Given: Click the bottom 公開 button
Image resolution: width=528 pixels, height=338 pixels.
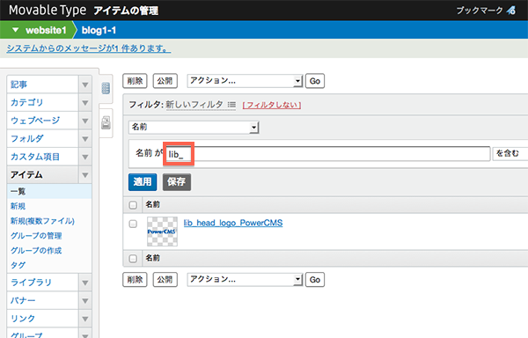Looking at the screenshot, I should click(x=165, y=280).
